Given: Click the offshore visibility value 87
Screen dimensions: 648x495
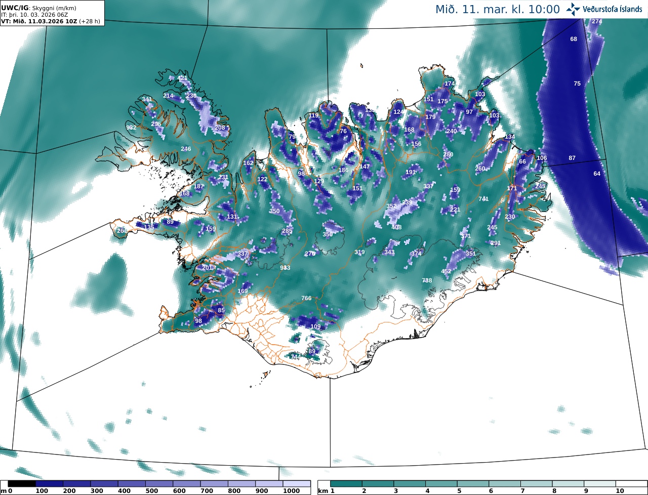Looking at the screenshot, I should [x=572, y=158].
